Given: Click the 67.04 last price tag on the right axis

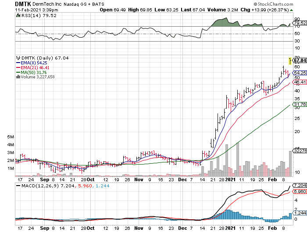Looking at the screenshot, I should [x=300, y=60].
